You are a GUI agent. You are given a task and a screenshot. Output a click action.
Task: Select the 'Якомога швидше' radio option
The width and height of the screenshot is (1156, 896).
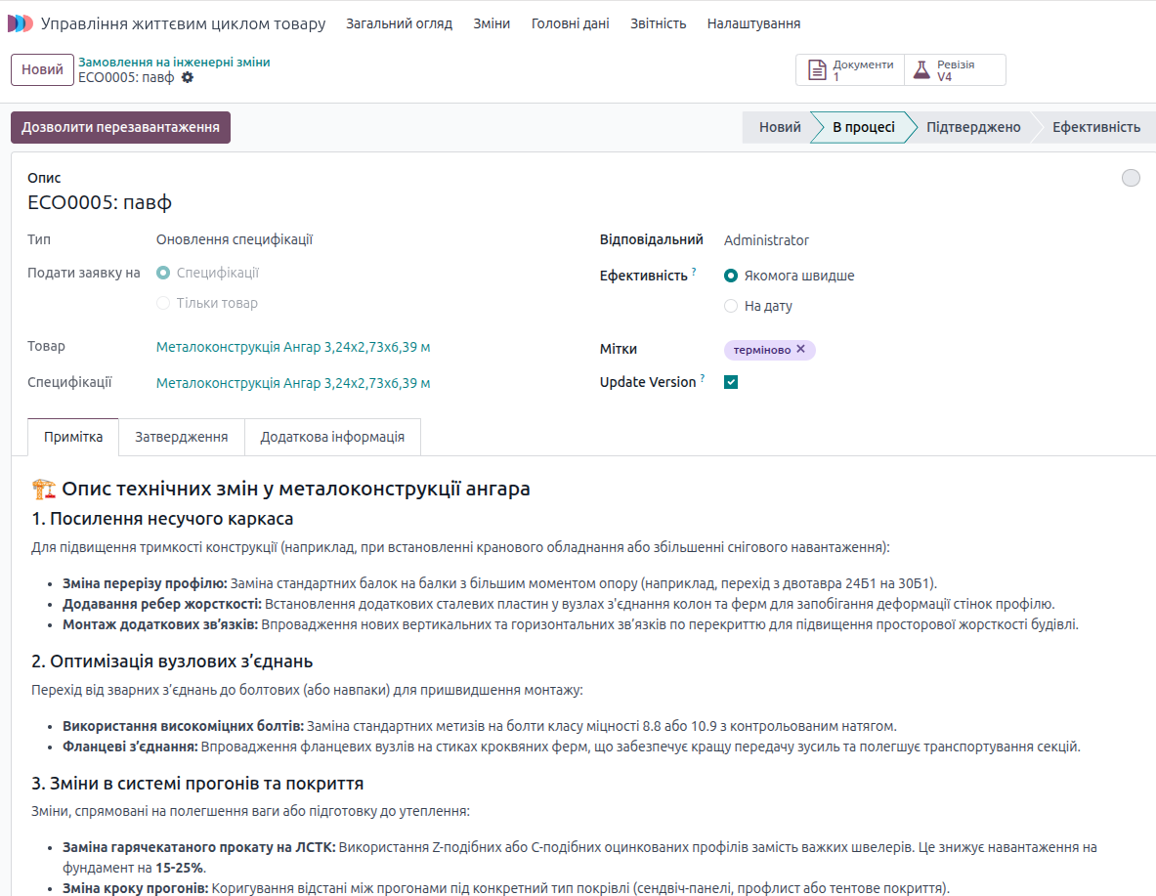731,276
